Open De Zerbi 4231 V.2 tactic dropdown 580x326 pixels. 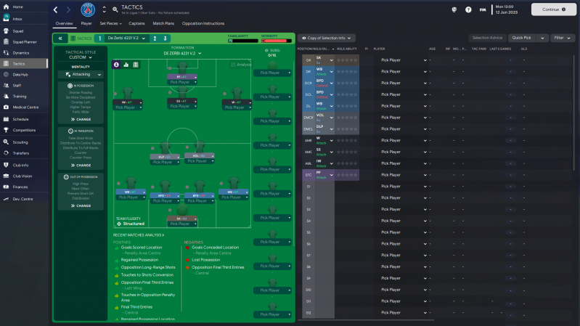[126, 38]
